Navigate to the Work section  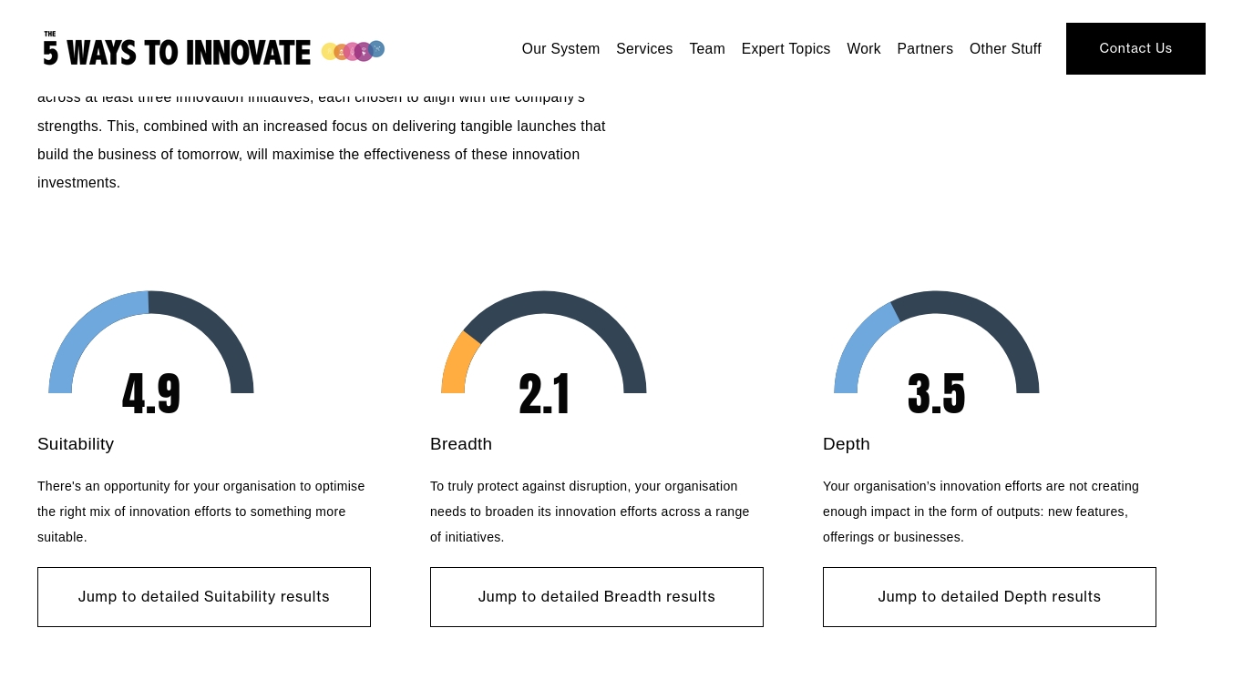(x=864, y=49)
